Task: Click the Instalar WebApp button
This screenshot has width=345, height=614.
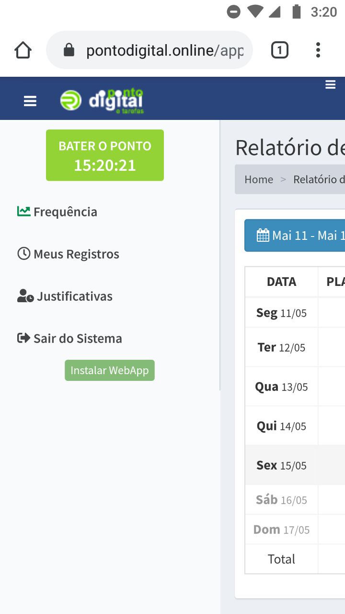Action: click(x=109, y=370)
